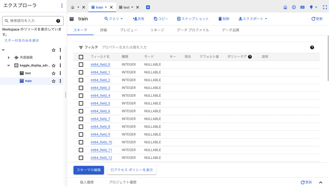Open the クエリ dropdown menu

pyautogui.click(x=114, y=19)
